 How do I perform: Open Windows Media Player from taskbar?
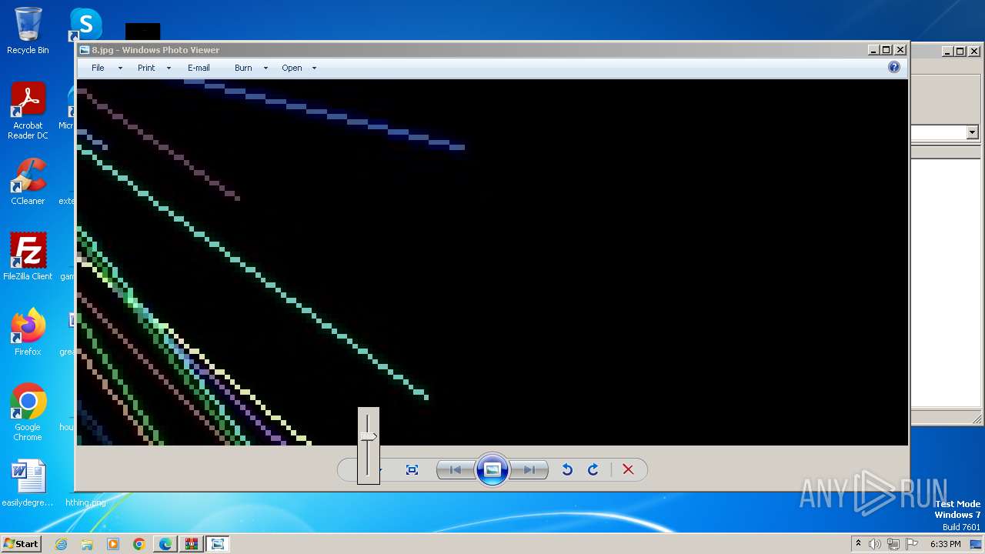(113, 544)
